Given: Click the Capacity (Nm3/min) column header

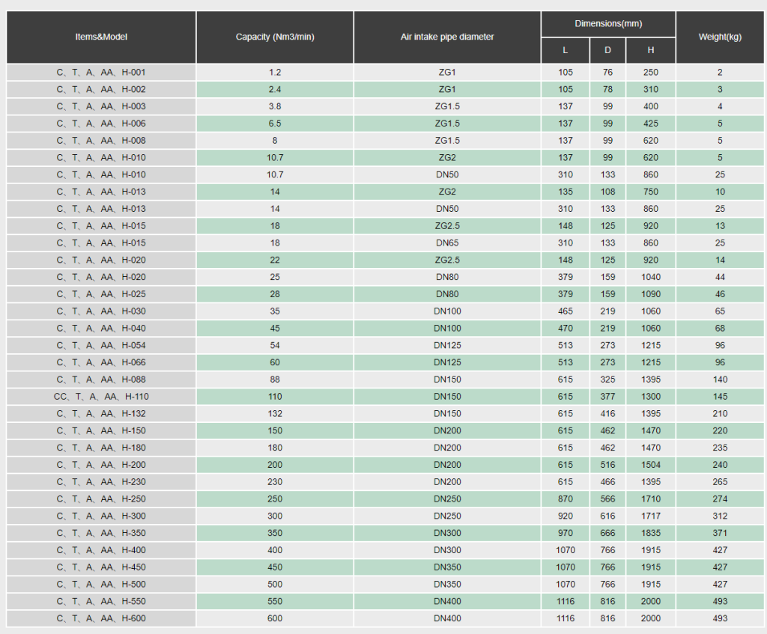Looking at the screenshot, I should (x=275, y=37).
